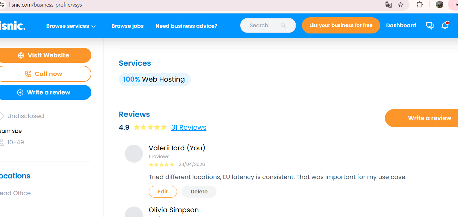Open the notifications bell
The height and width of the screenshot is (217, 458).
point(445,26)
